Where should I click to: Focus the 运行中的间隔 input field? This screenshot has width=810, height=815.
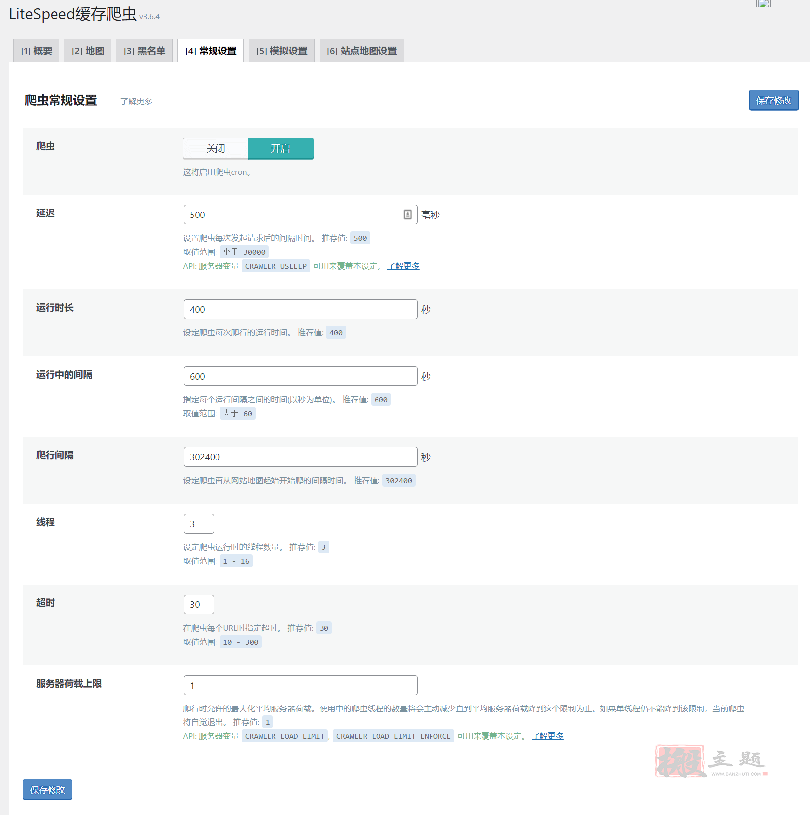(x=300, y=376)
